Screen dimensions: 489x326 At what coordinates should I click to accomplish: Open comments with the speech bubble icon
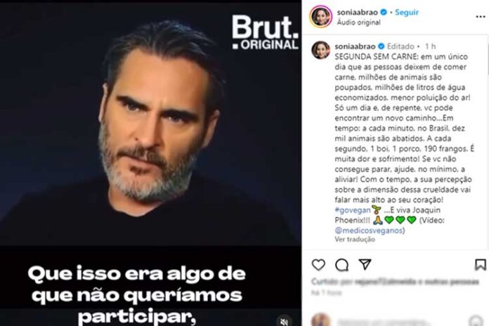click(x=341, y=265)
